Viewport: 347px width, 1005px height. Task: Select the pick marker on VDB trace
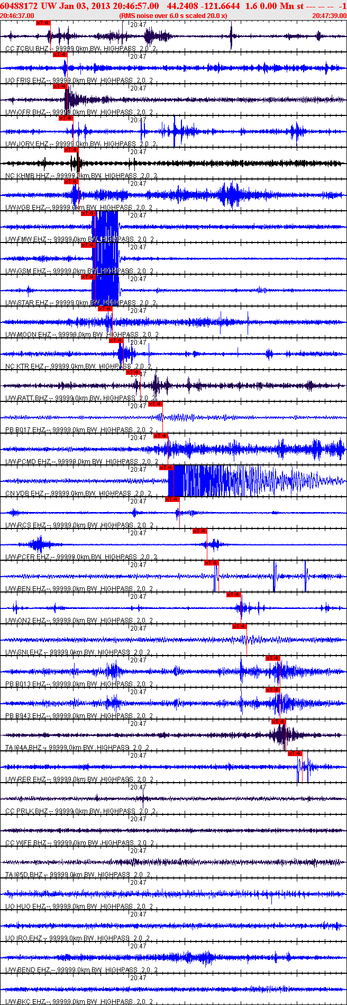click(x=167, y=468)
